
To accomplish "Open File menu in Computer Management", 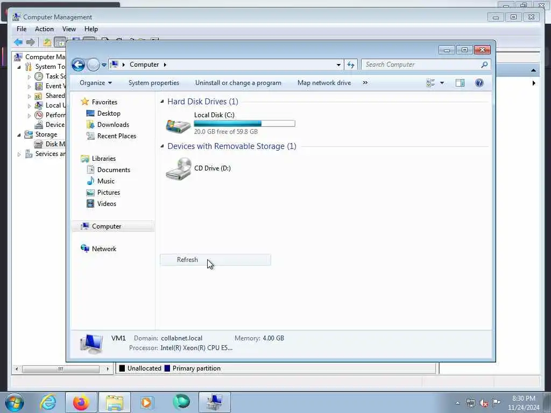I will click(22, 29).
